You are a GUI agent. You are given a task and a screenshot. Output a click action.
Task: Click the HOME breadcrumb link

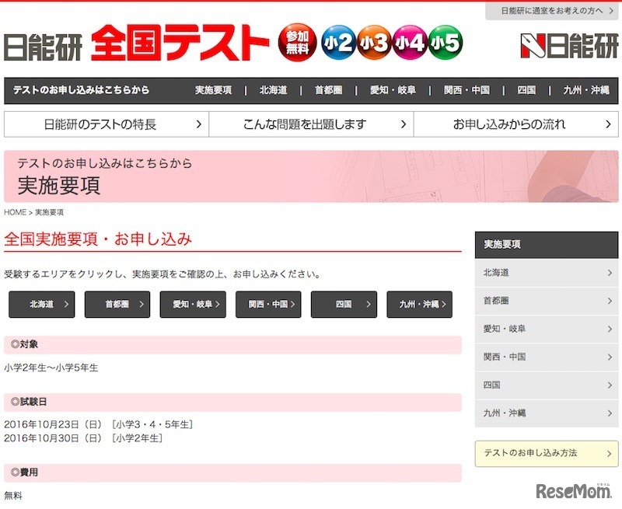(14, 211)
